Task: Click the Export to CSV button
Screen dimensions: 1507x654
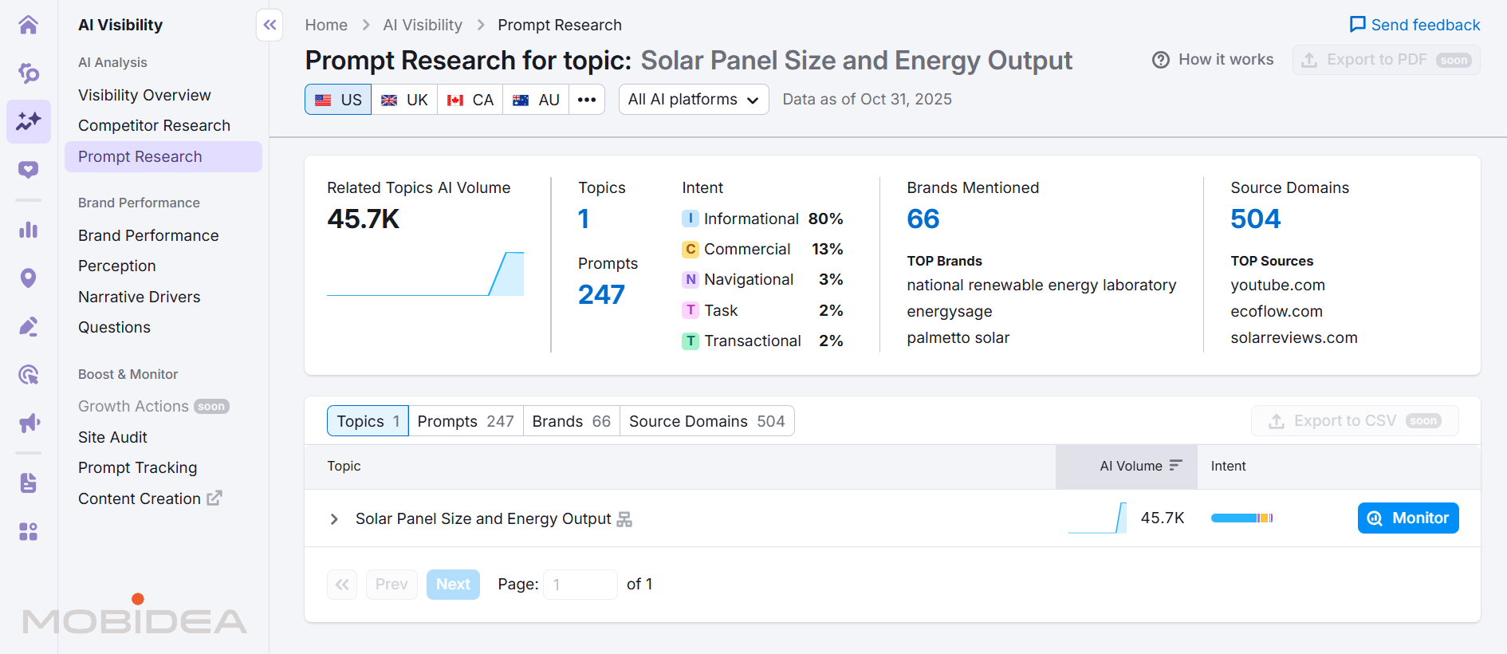Action: click(x=1355, y=421)
